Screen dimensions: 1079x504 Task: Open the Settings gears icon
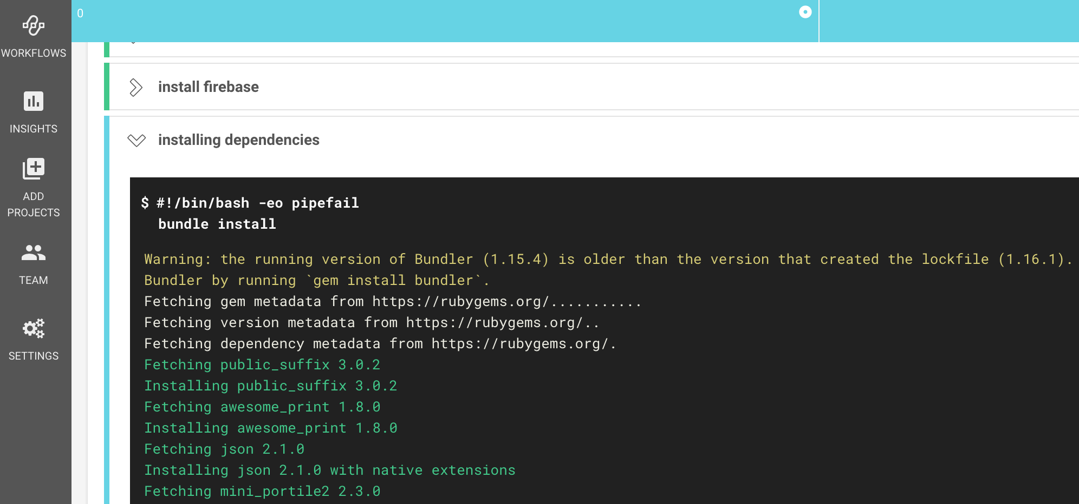(34, 328)
